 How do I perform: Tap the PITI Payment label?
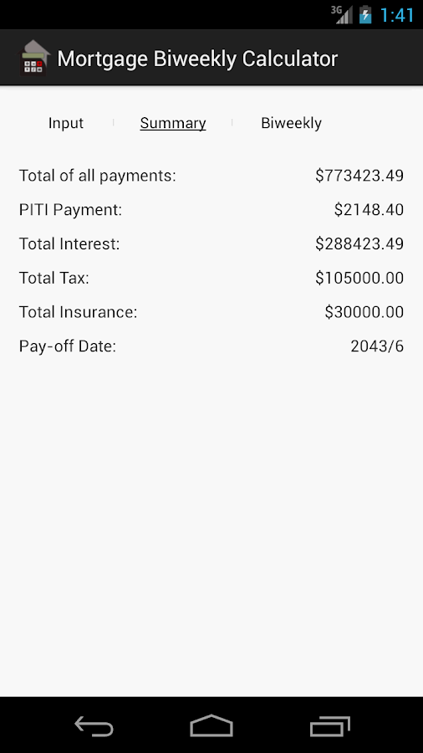[x=70, y=210]
